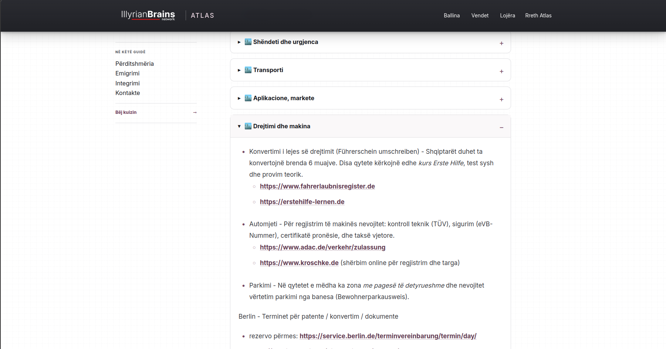Click the Transporti section heading
The width and height of the screenshot is (666, 349).
[268, 70]
